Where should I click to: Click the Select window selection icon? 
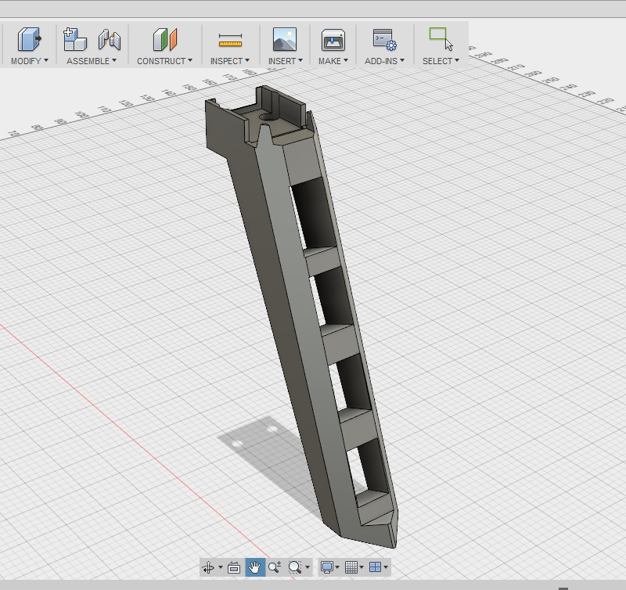441,38
